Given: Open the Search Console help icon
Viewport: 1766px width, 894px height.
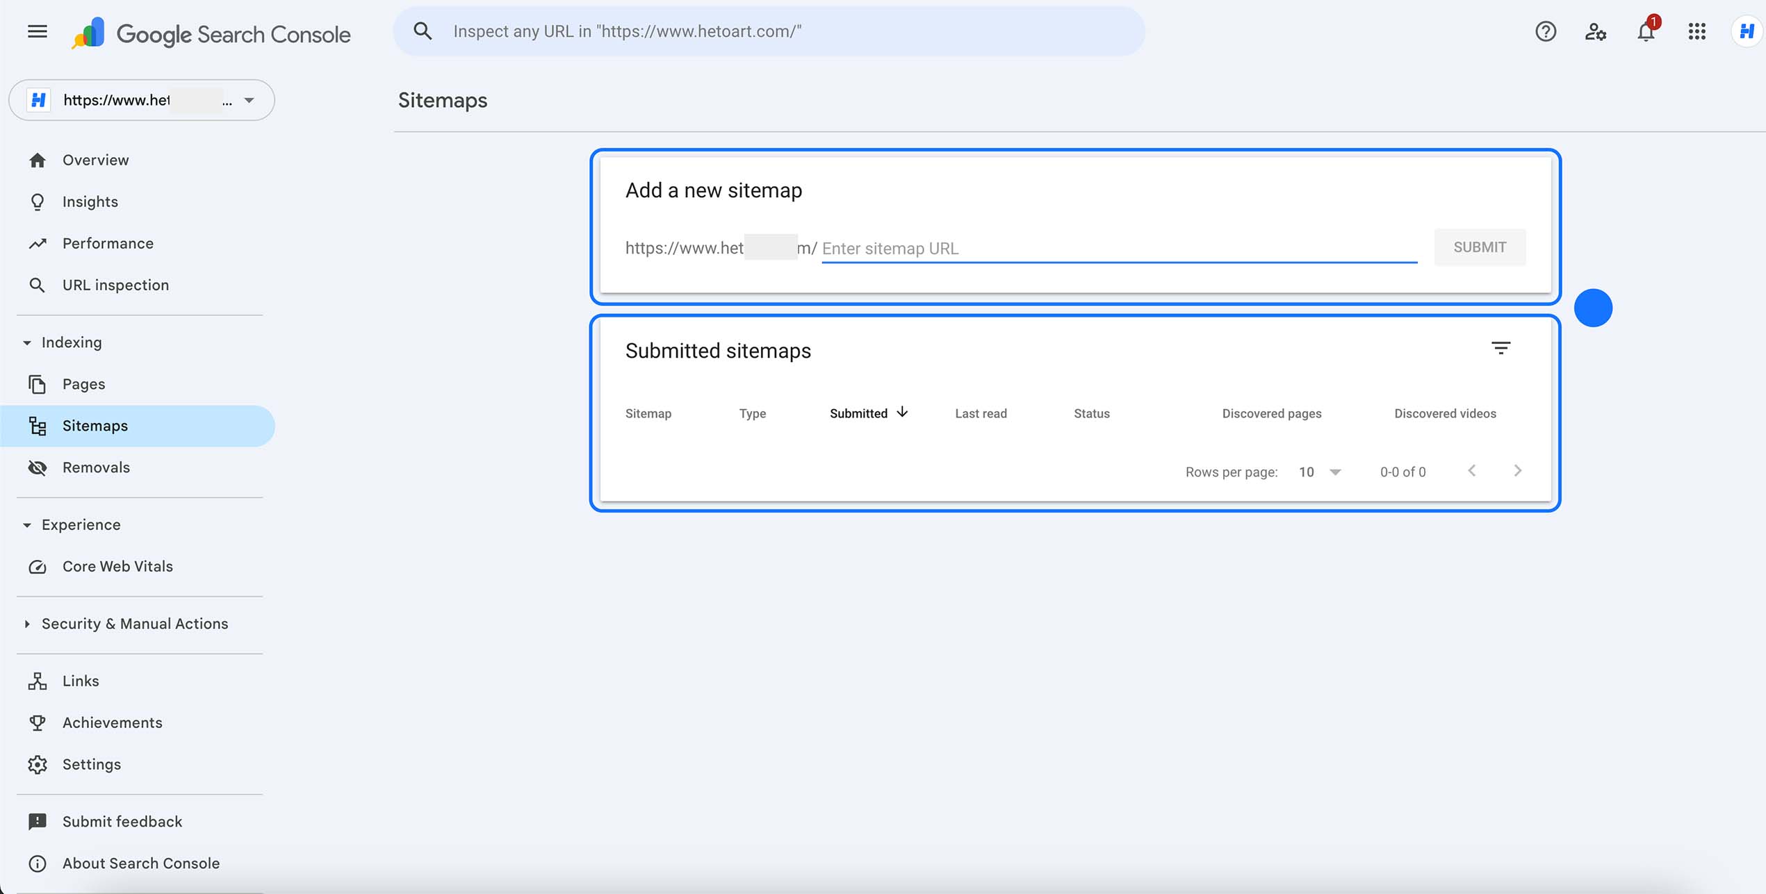Looking at the screenshot, I should tap(1544, 31).
